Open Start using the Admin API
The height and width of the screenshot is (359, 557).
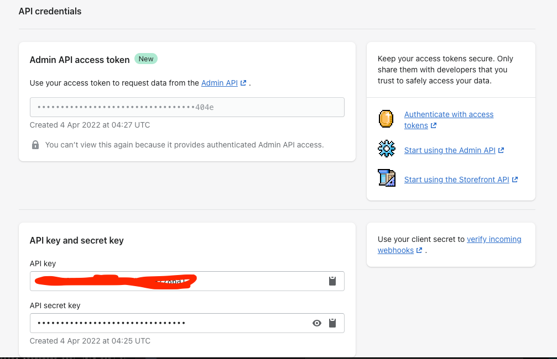(449, 150)
